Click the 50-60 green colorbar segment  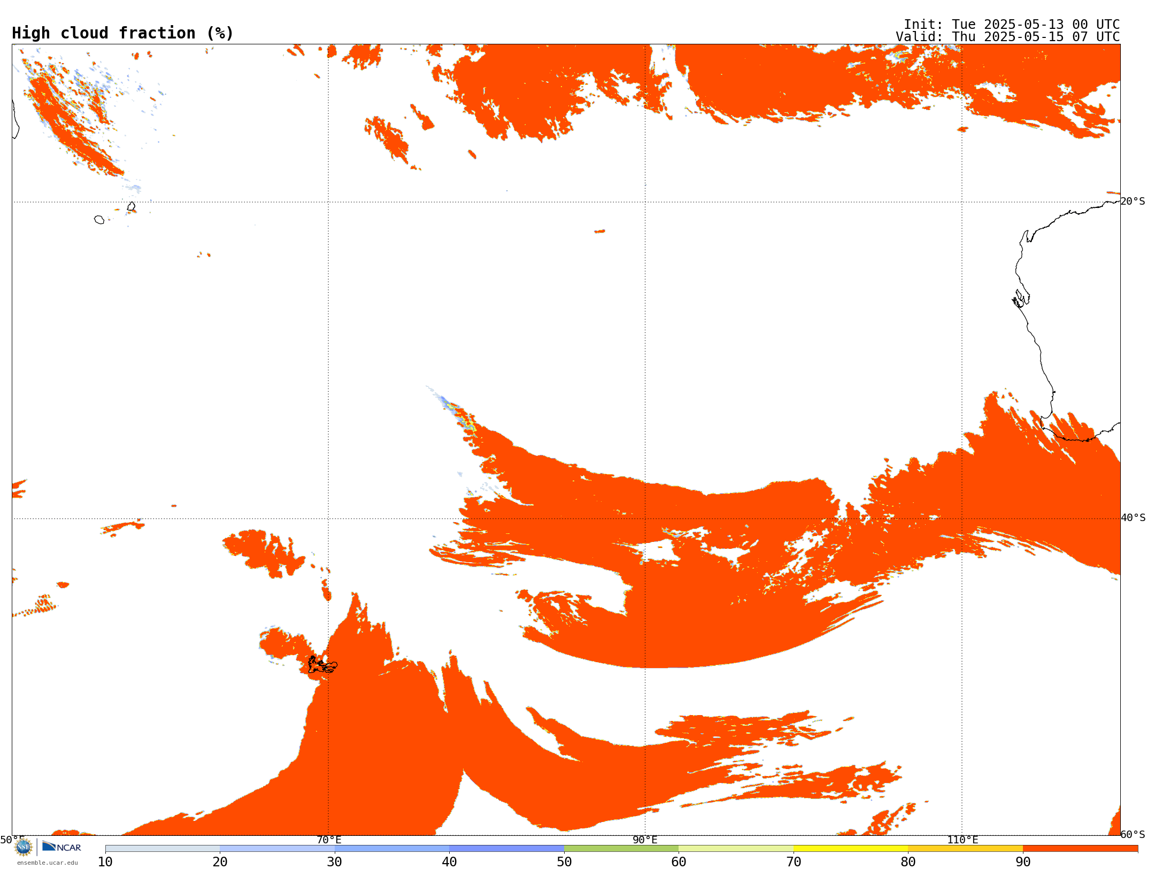pos(621,849)
